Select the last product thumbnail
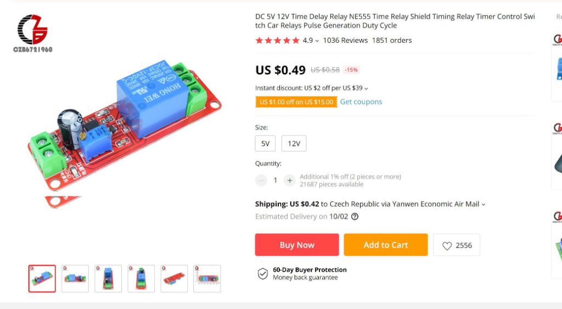562x309 pixels. tap(207, 279)
